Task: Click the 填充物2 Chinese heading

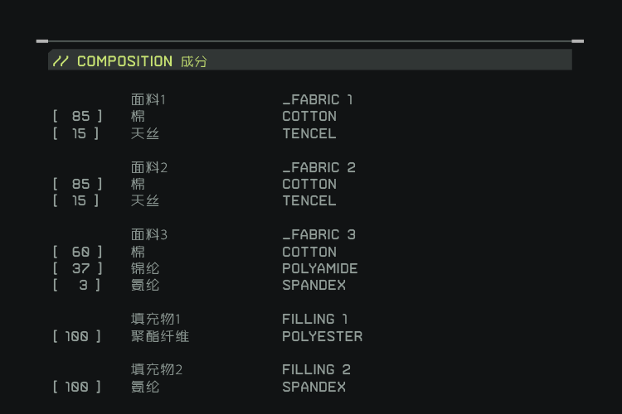Action: [156, 370]
